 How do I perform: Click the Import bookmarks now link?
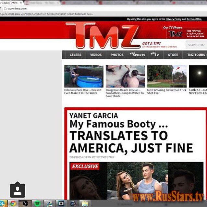80,14
